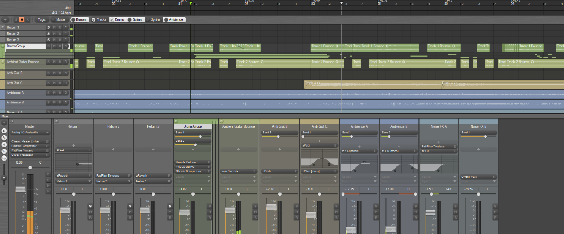564x234 pixels.
Task: Mute the Amb Guit B track in list
Action: pyautogui.click(x=54, y=73)
